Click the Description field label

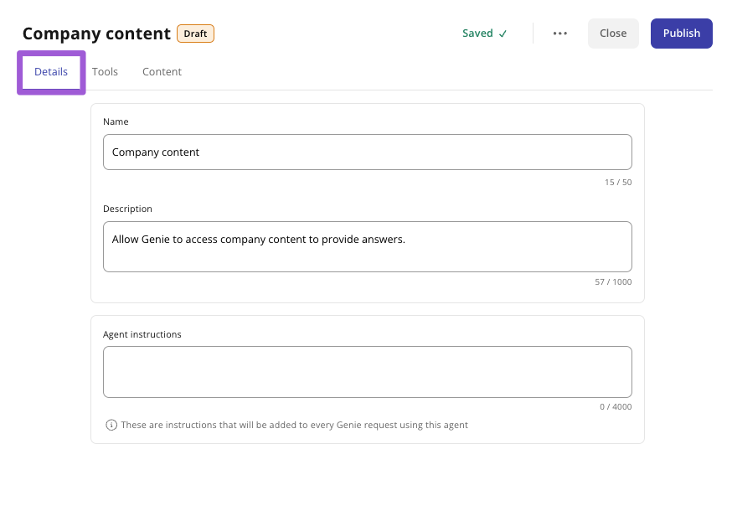127,209
